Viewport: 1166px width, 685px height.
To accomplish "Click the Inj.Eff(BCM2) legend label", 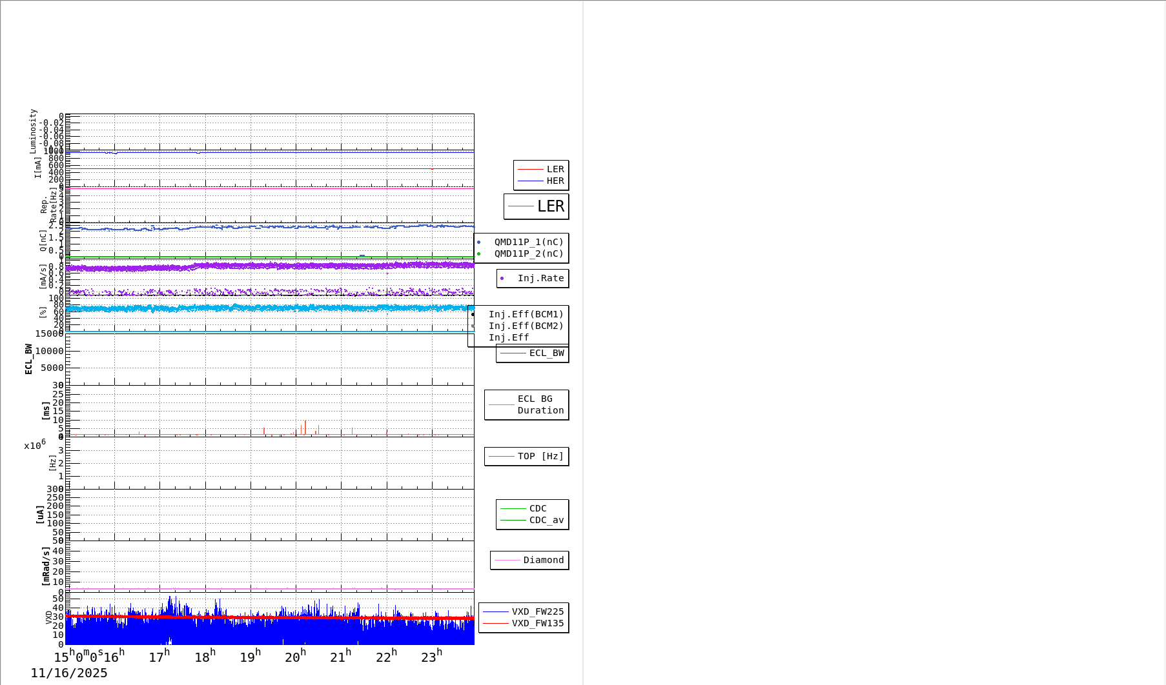I will 526,326.
